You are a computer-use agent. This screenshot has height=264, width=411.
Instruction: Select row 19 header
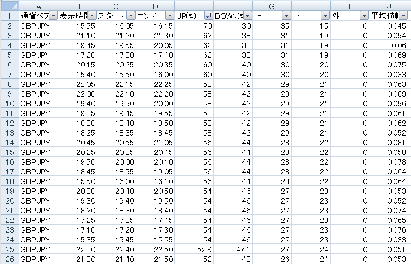pyautogui.click(x=10, y=191)
